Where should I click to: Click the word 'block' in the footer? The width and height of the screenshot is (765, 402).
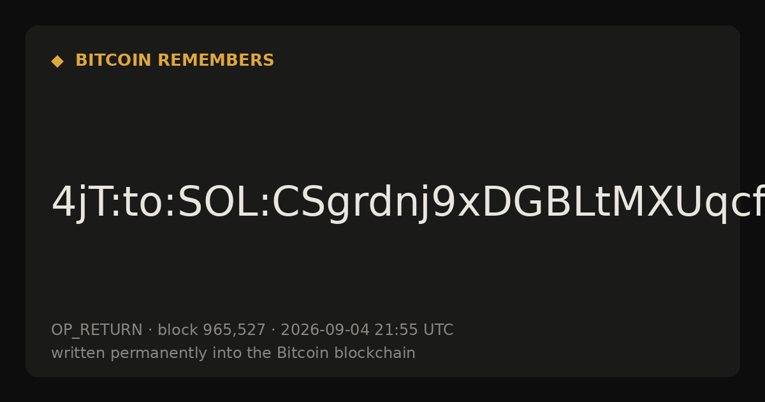pyautogui.click(x=178, y=330)
